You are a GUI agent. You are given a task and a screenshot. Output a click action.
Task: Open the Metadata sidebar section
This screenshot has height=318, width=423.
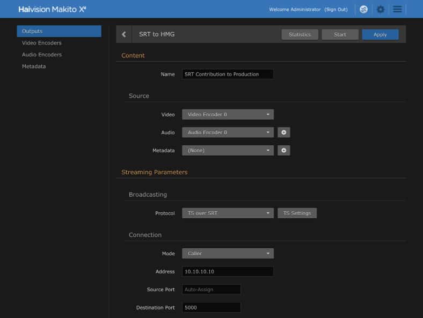click(34, 66)
